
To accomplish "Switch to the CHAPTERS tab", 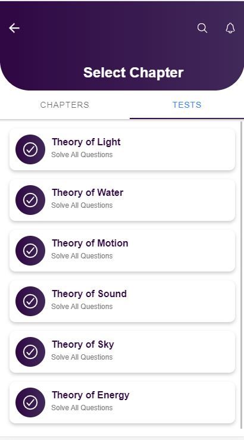I will [x=65, y=105].
